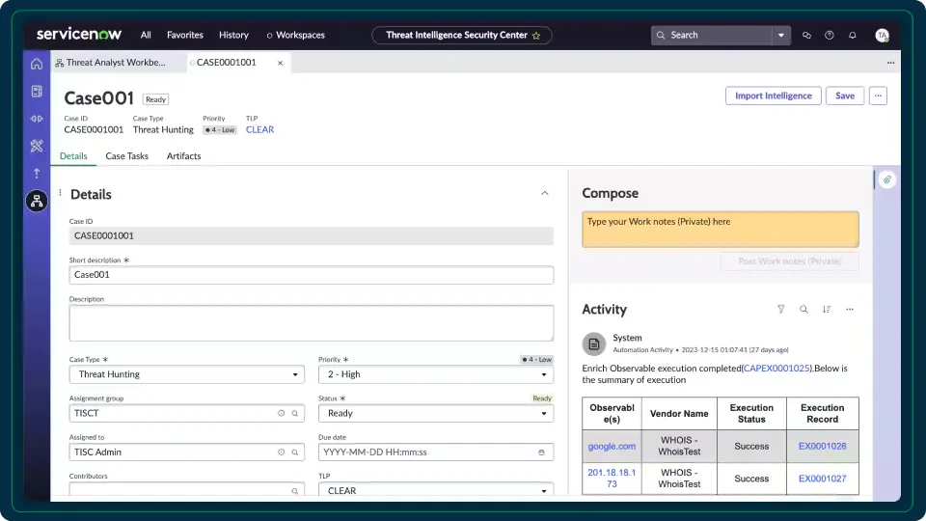Open the user avatar menu
This screenshot has height=521, width=926.
tap(882, 36)
